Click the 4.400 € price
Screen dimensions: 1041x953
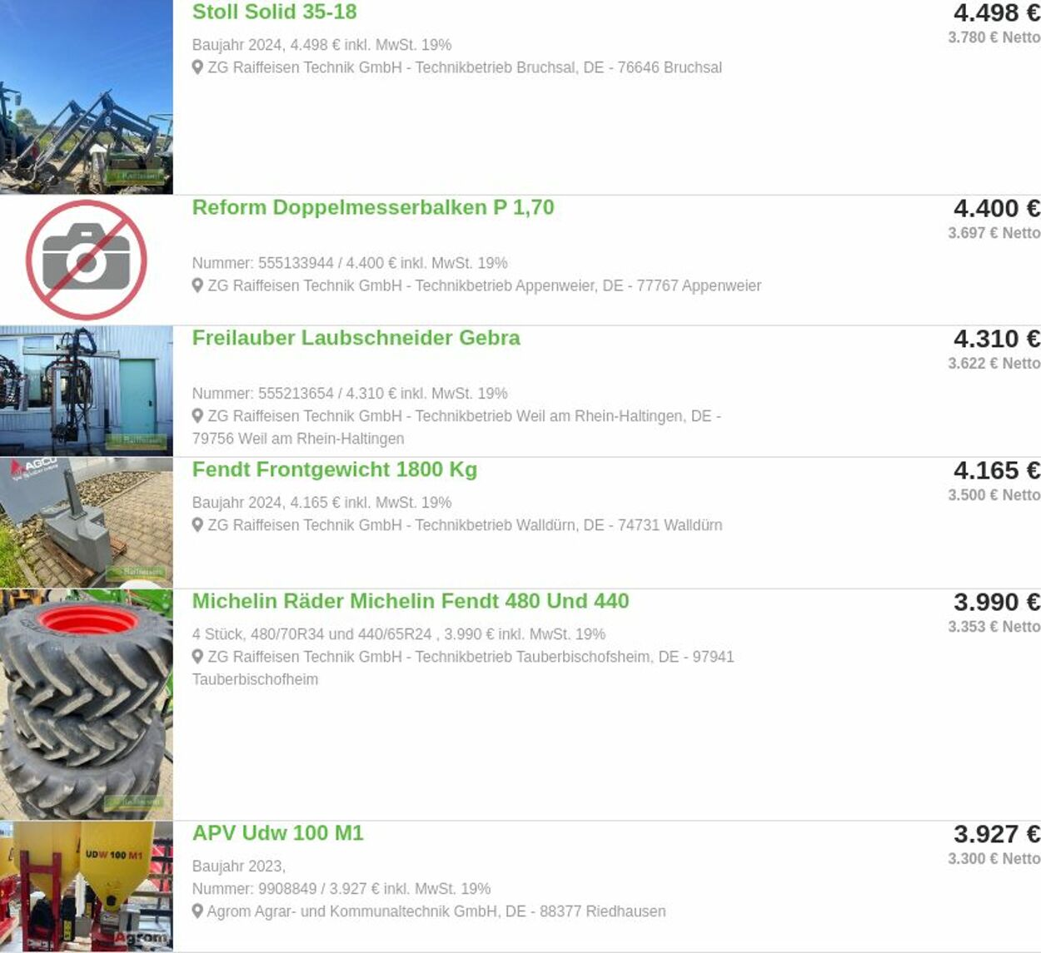point(997,209)
